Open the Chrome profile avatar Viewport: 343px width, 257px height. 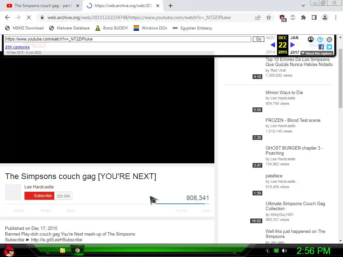[x=325, y=17]
